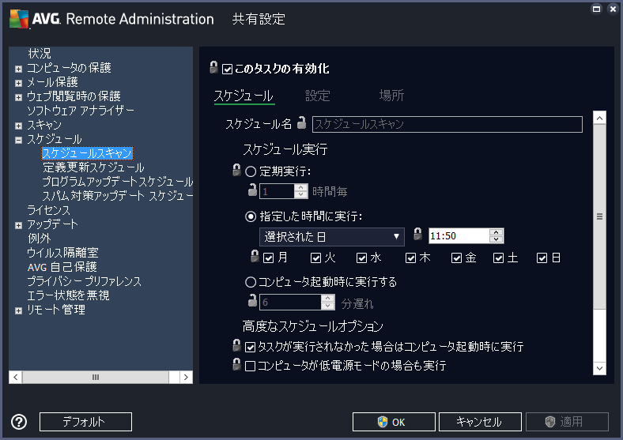The image size is (623, 440).
Task: Switch to the 設定 tab
Action: [x=318, y=96]
